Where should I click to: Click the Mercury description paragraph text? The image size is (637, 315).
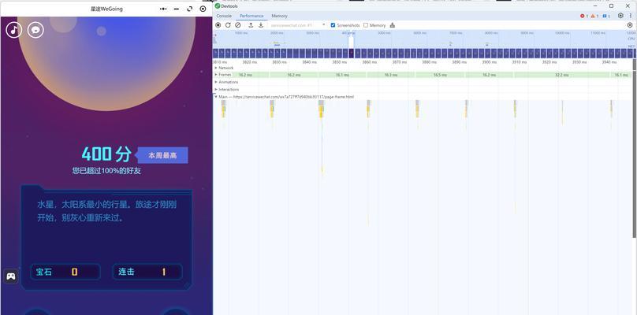(107, 211)
